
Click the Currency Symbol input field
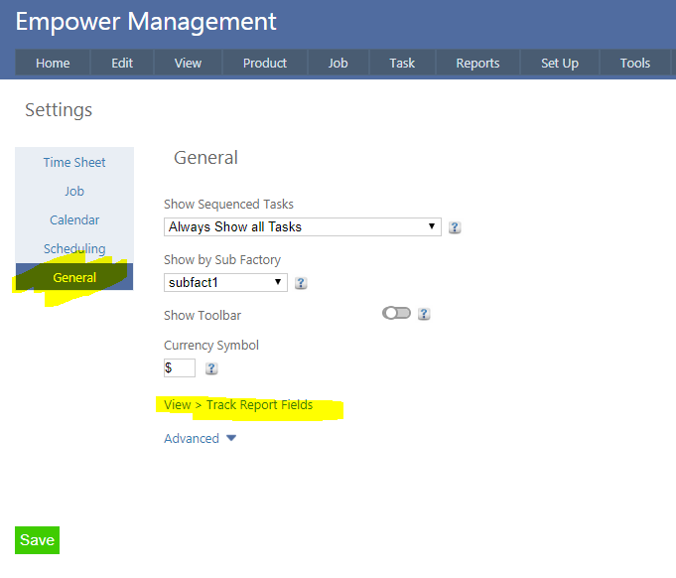180,367
